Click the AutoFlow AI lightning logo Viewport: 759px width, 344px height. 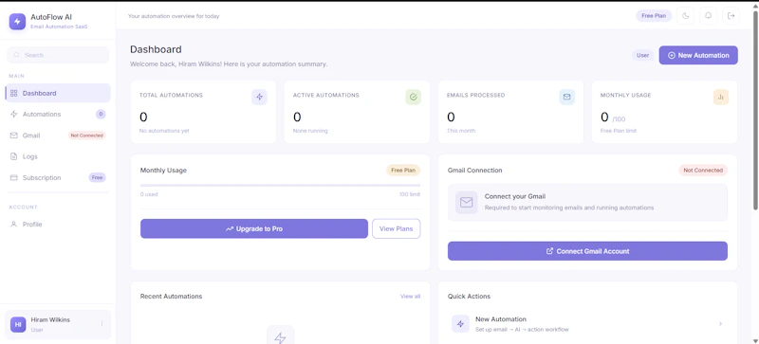pos(17,21)
